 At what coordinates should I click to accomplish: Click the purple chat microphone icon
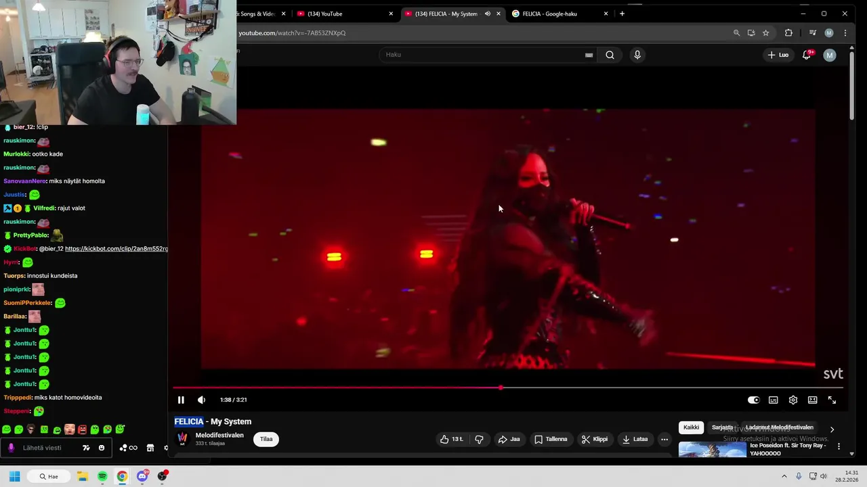click(10, 448)
